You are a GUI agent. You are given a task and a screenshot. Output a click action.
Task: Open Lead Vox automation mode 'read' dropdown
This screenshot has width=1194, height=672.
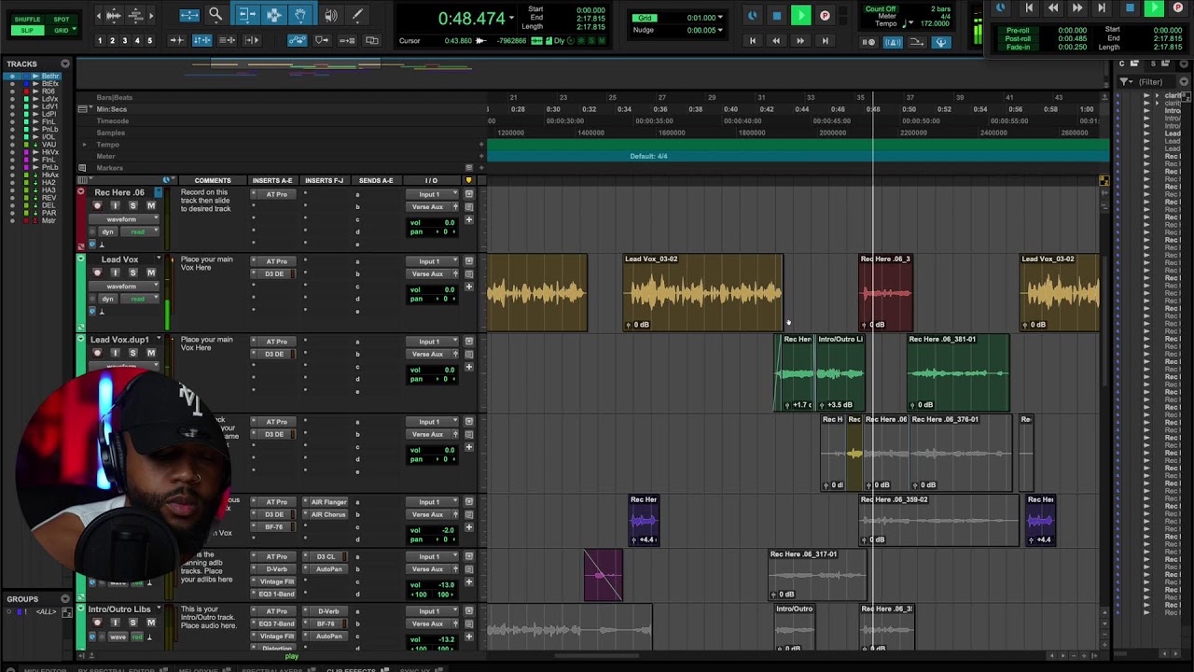[x=140, y=299]
